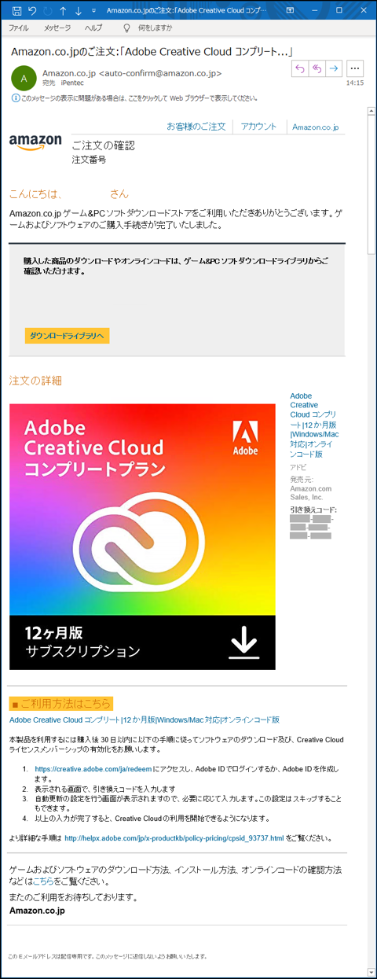Click the Adobe Creative Cloud product image
The image size is (377, 979).
click(142, 537)
